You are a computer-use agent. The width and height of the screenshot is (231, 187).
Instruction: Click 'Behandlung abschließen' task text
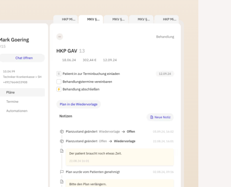81,89
